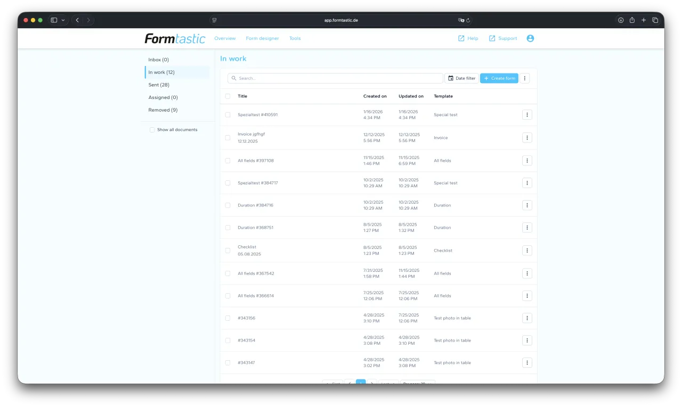Check the box for All fields #397108
Viewport: 682px width, 407px height.
(228, 161)
